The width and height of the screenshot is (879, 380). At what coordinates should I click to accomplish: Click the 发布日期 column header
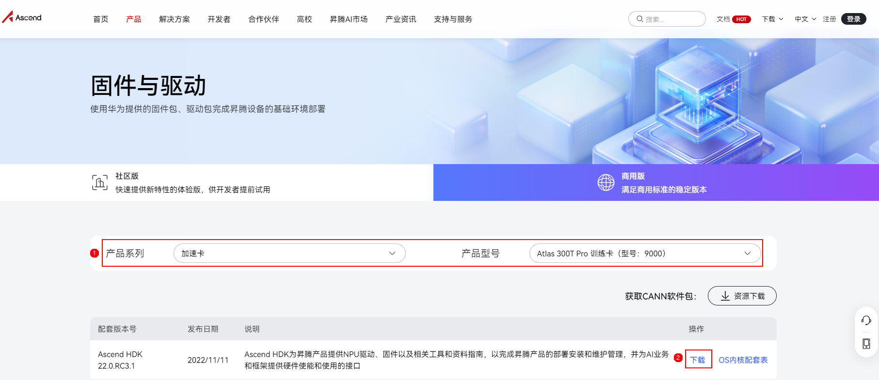(x=203, y=329)
